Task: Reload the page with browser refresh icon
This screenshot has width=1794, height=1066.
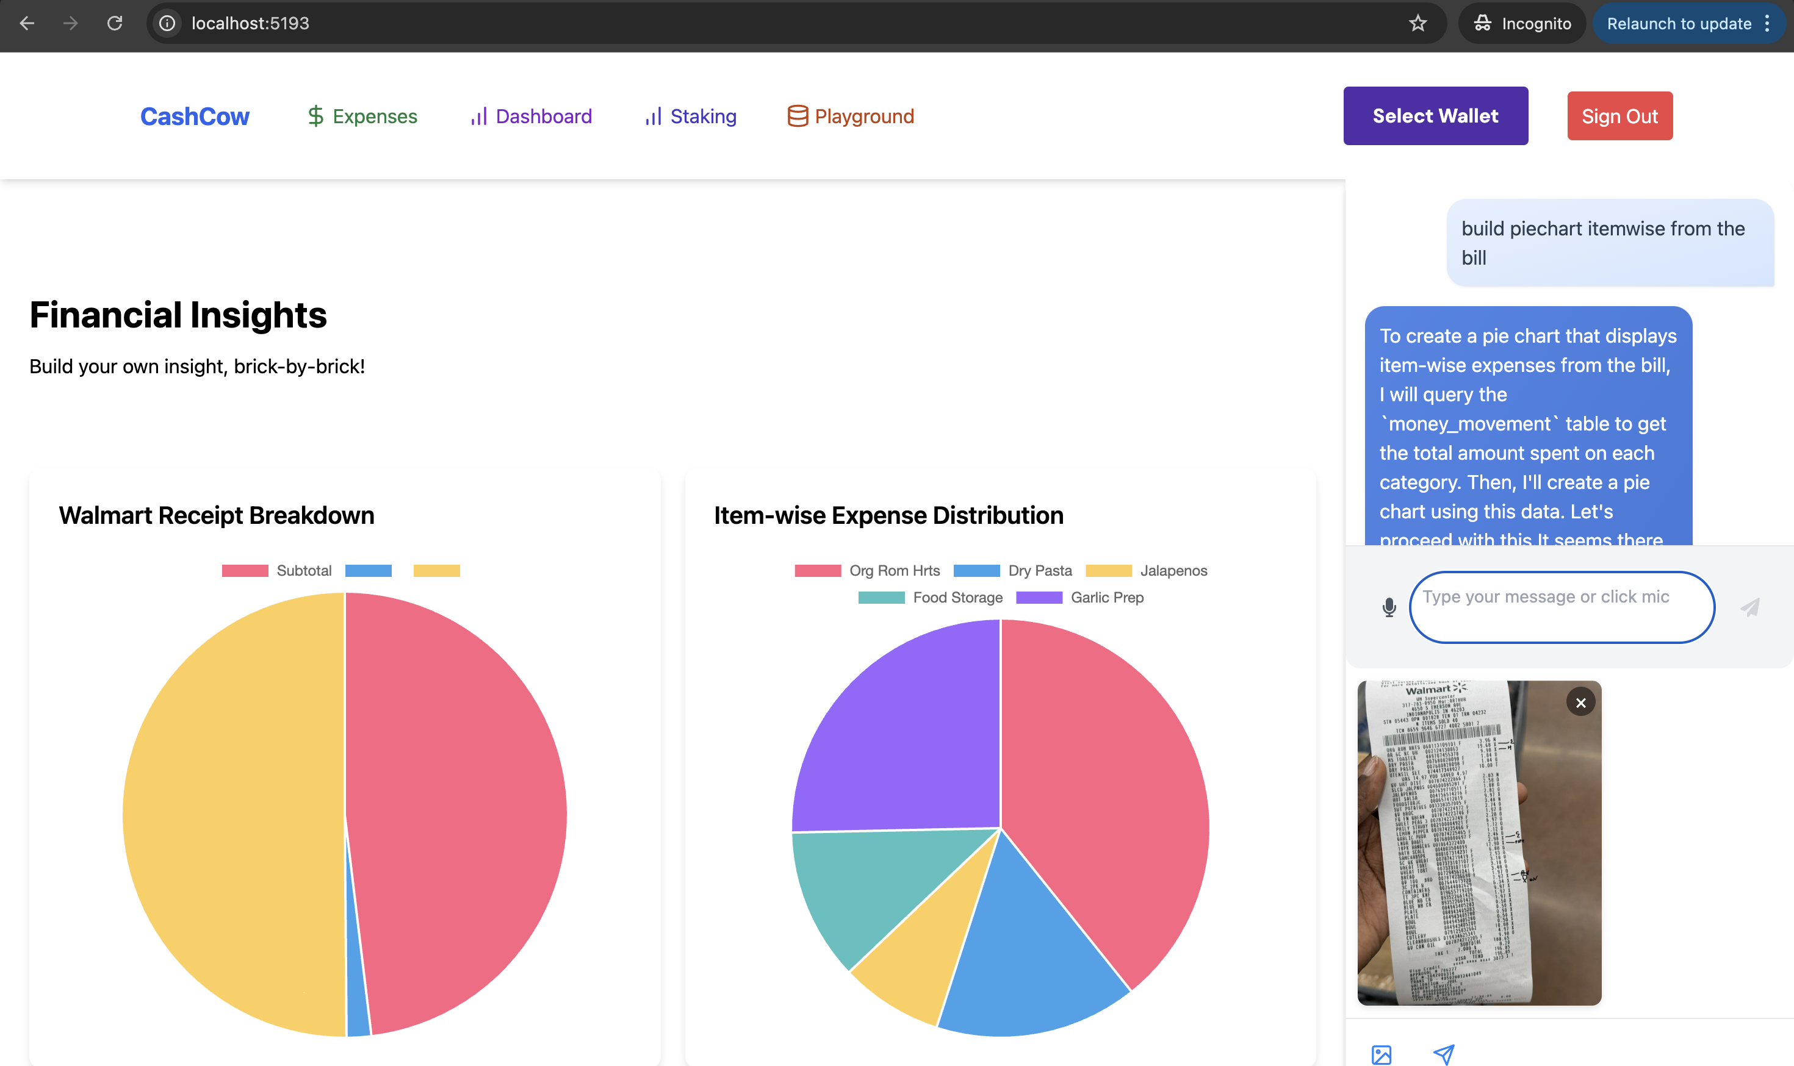Action: [x=114, y=23]
